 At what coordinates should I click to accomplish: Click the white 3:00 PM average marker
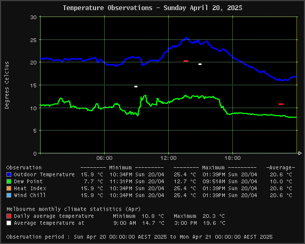pyautogui.click(x=200, y=64)
